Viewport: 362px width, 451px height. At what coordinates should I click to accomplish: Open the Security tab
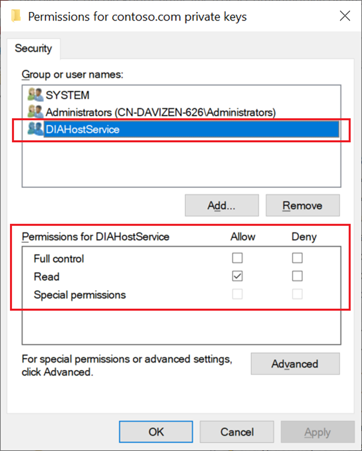tap(33, 48)
